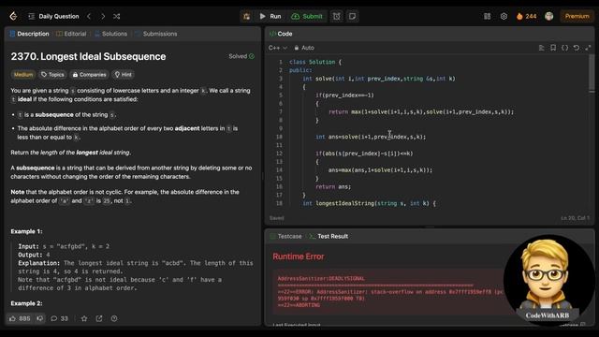Switch to the Solutions tab
Image resolution: width=599 pixels, height=337 pixels.
pyautogui.click(x=110, y=34)
